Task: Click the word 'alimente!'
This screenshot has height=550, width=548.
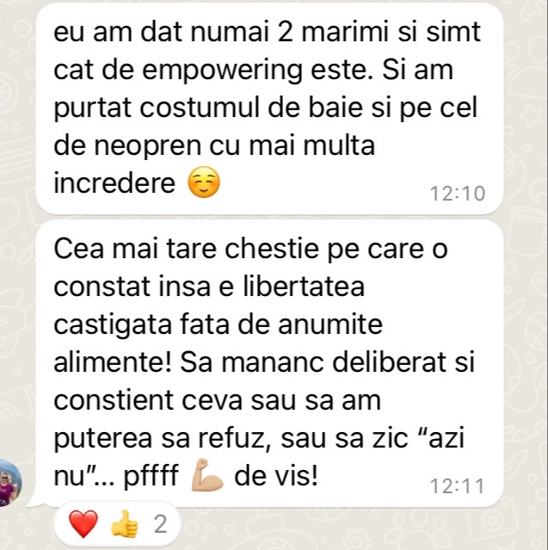Action: click(x=113, y=362)
